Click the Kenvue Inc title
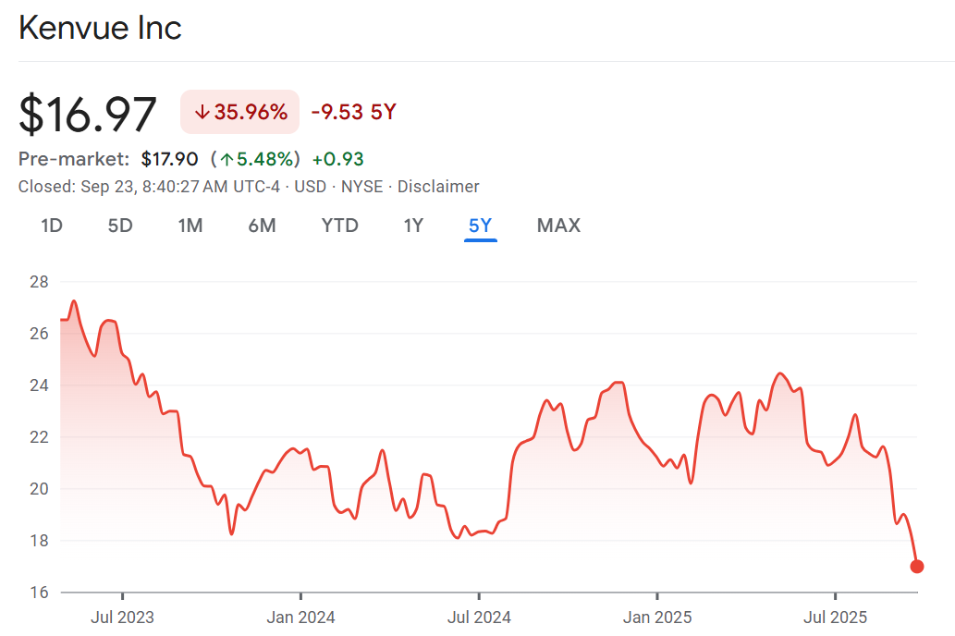Screen dimensions: 955x636 tap(100, 28)
